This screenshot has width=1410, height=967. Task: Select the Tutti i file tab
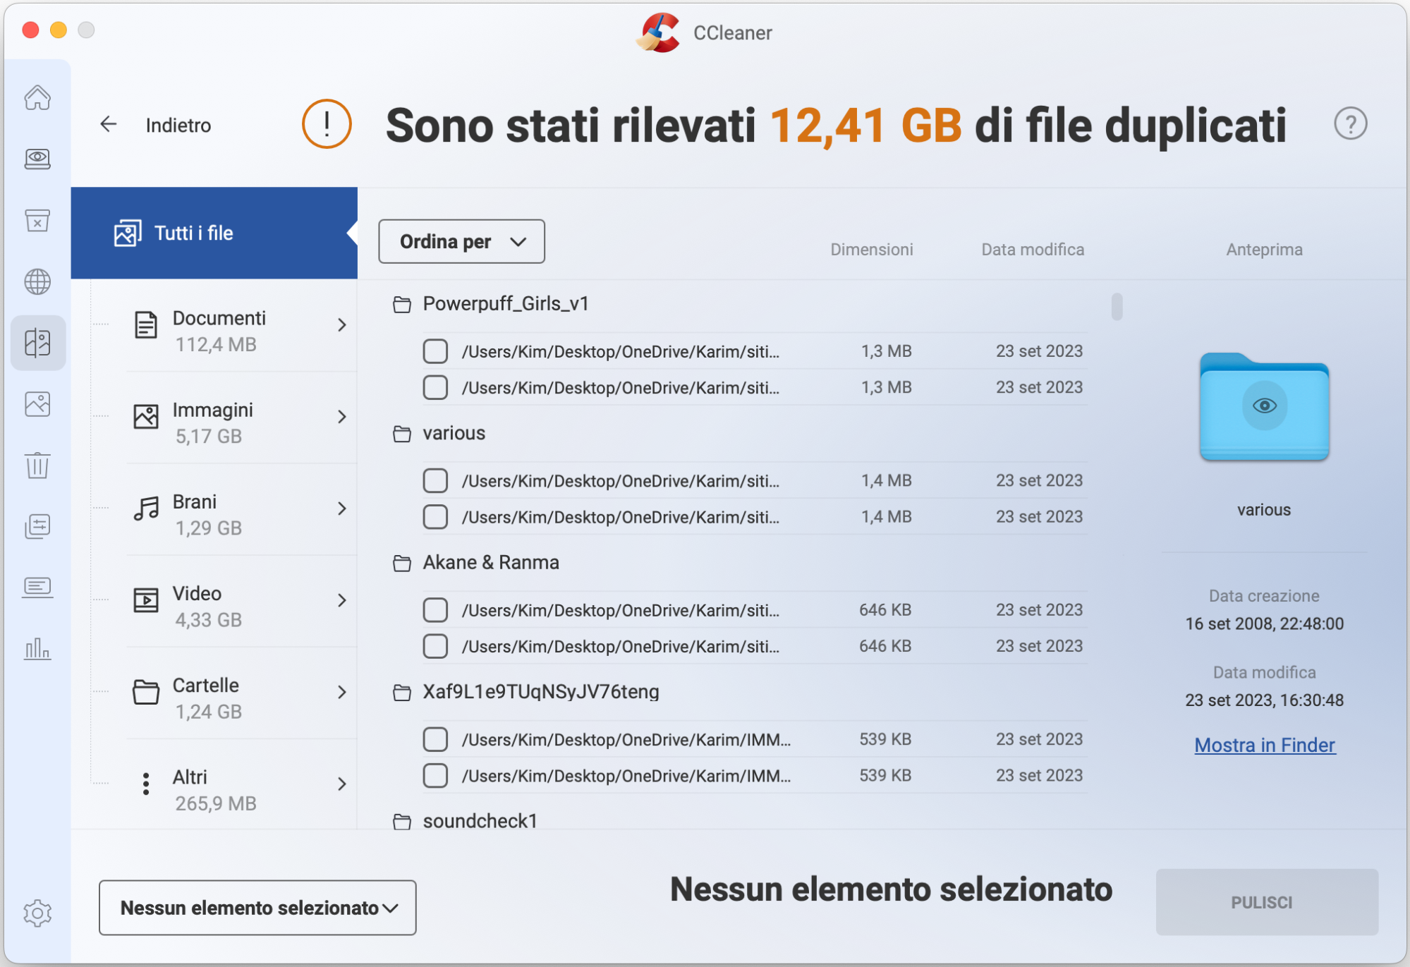click(214, 233)
